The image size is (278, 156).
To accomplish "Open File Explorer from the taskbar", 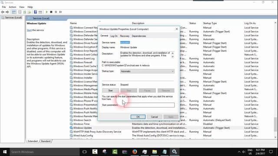I will pyautogui.click(x=155, y=152).
